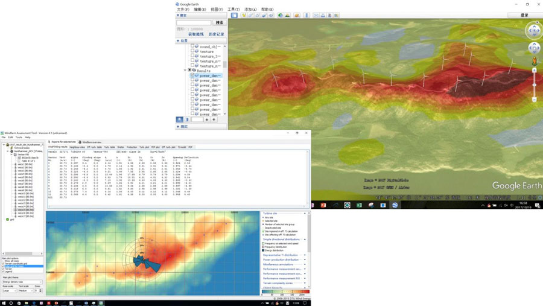Collapse the Results folder in the places tree
This screenshot has width=543, height=306.
(x=185, y=71)
